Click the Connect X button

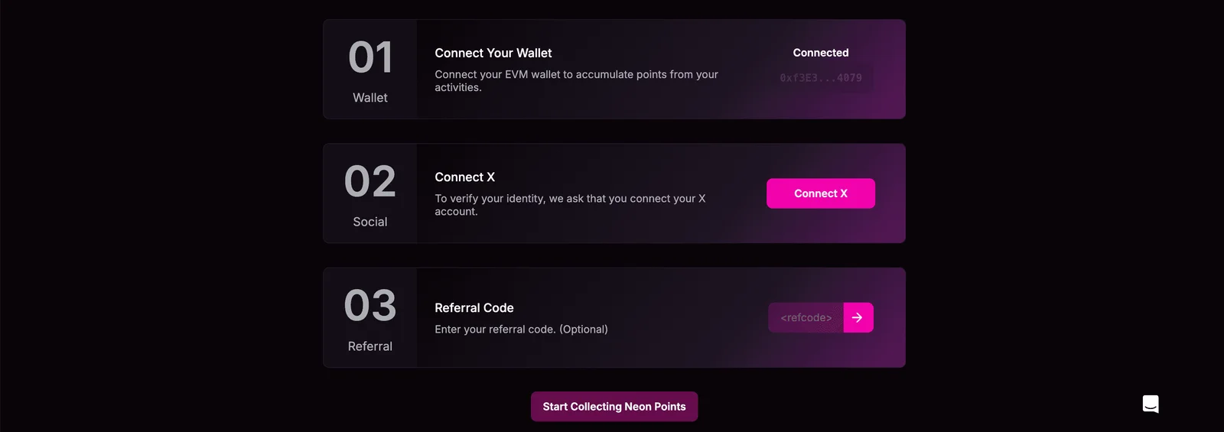(821, 193)
